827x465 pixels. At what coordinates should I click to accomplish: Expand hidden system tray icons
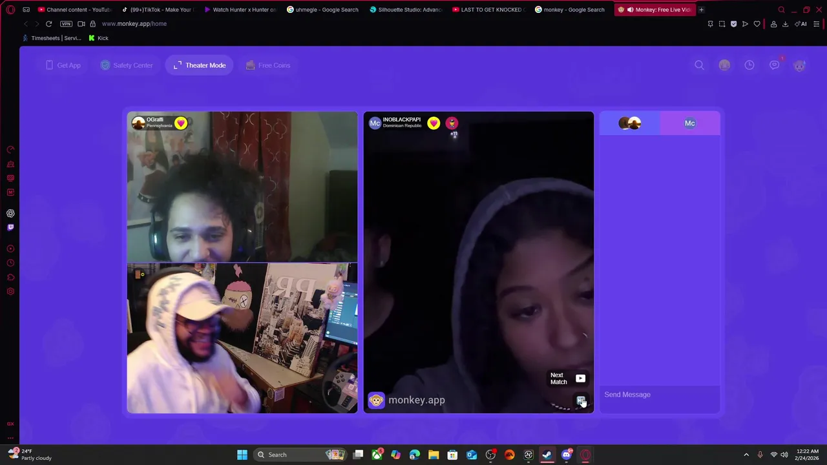pyautogui.click(x=746, y=455)
